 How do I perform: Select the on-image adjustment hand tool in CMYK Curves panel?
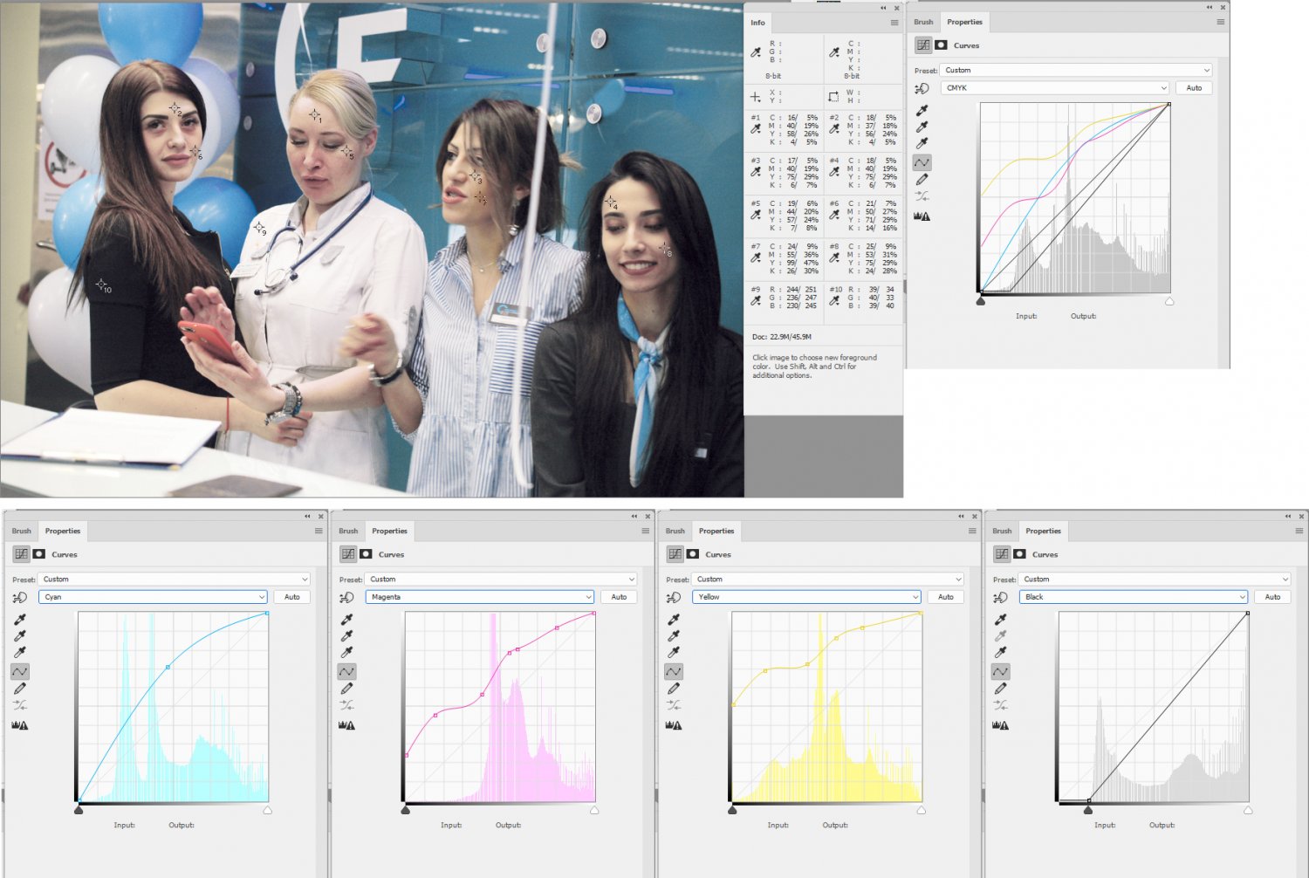(x=922, y=88)
